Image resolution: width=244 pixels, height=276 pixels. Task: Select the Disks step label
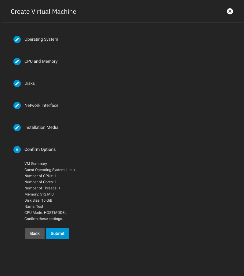point(30,83)
